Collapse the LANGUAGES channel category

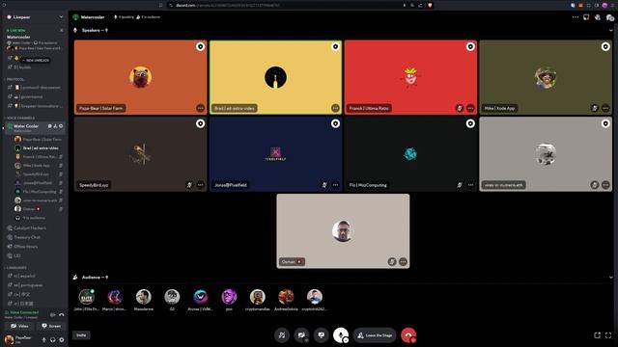pyautogui.click(x=15, y=268)
